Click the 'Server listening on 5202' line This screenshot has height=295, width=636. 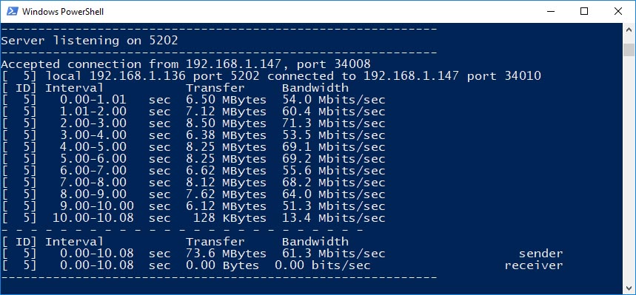click(90, 41)
